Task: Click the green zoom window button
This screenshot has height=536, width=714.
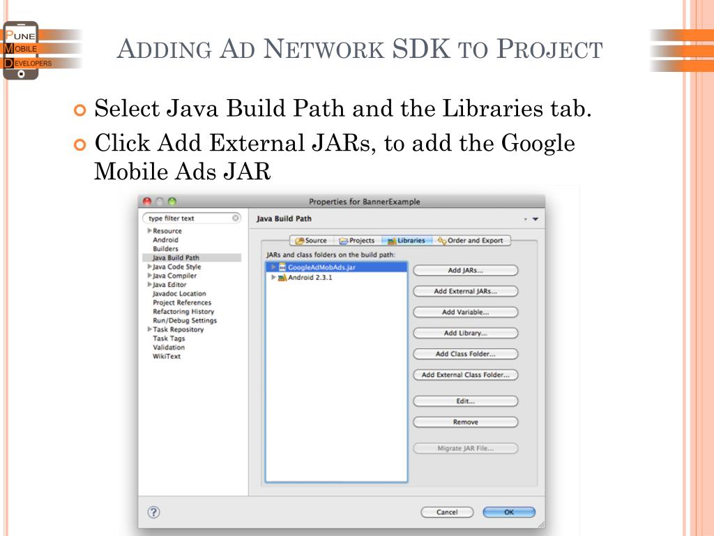Action: 172,201
